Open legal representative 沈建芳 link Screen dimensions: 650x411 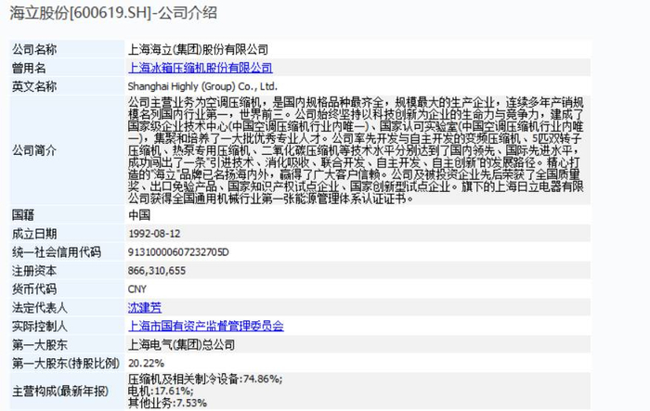click(x=145, y=308)
